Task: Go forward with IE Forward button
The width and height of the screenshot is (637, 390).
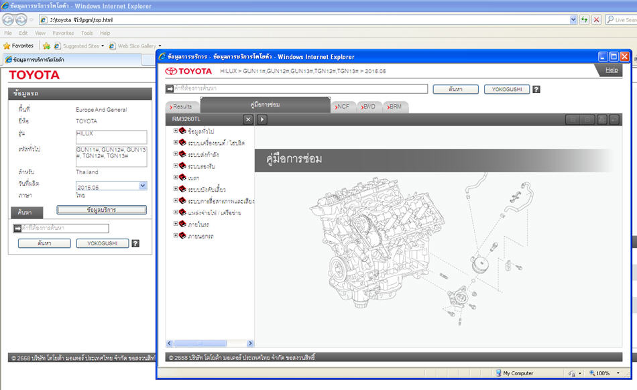Action: [x=21, y=19]
